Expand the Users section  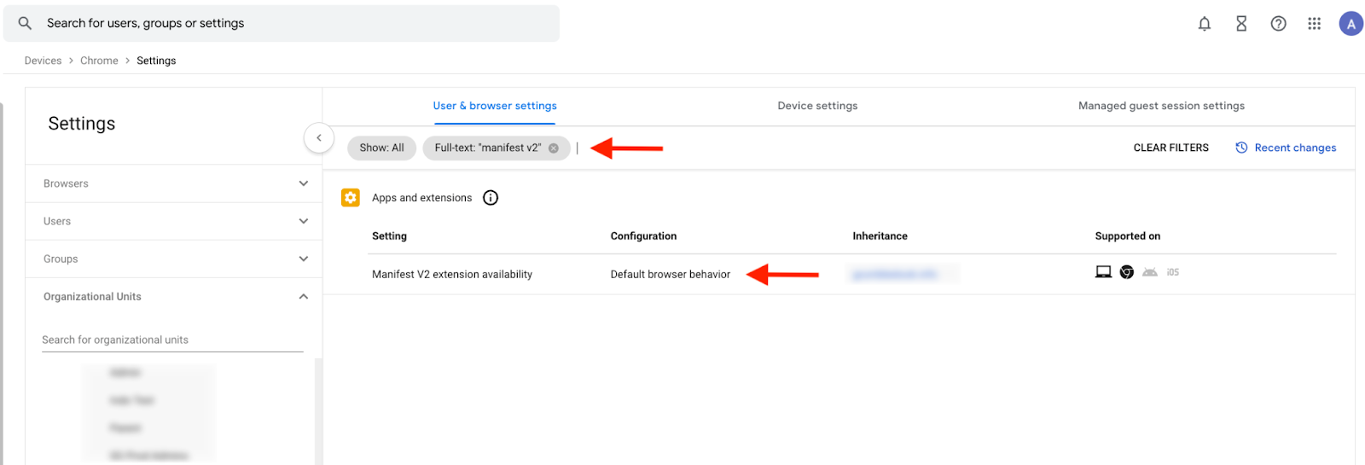click(174, 221)
